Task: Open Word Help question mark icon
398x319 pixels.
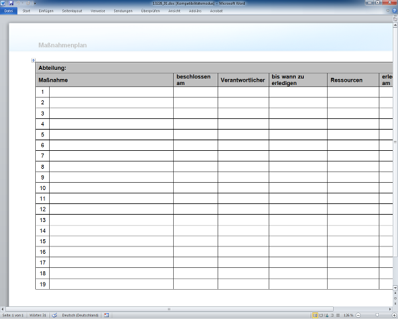Action: click(395, 11)
